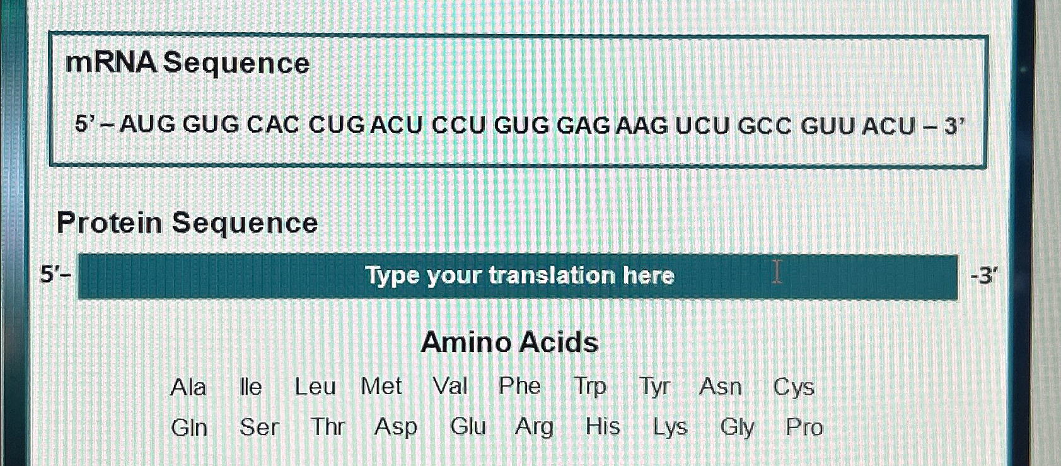1061x466 pixels.
Task: Select the Trp amino acid
Action: [590, 386]
